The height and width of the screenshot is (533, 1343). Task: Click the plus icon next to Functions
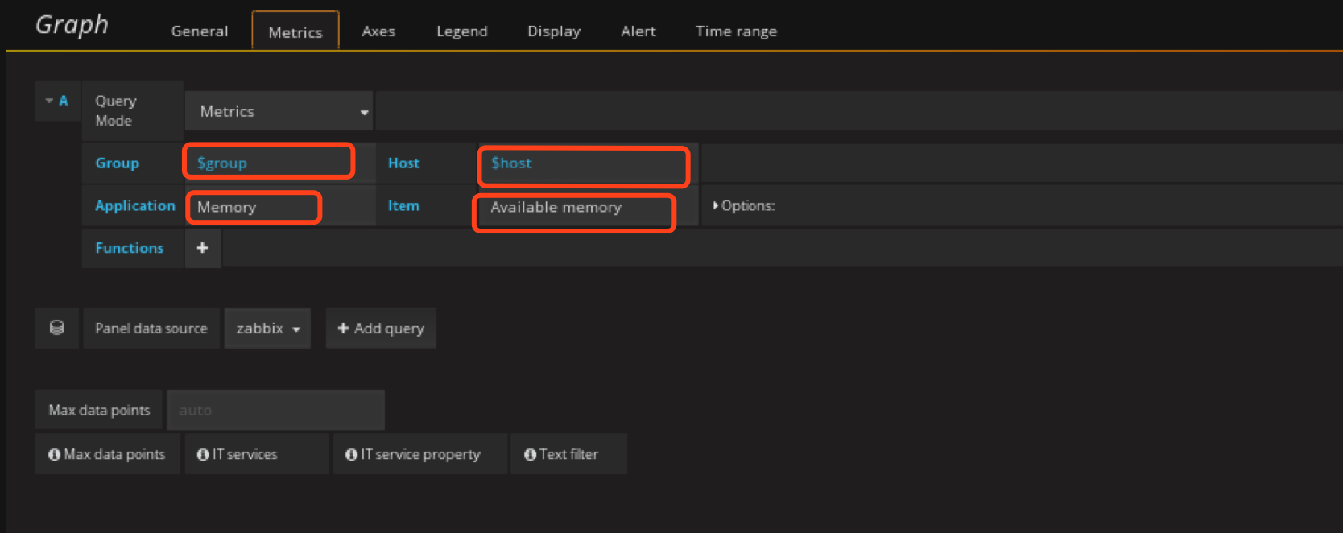tap(202, 248)
